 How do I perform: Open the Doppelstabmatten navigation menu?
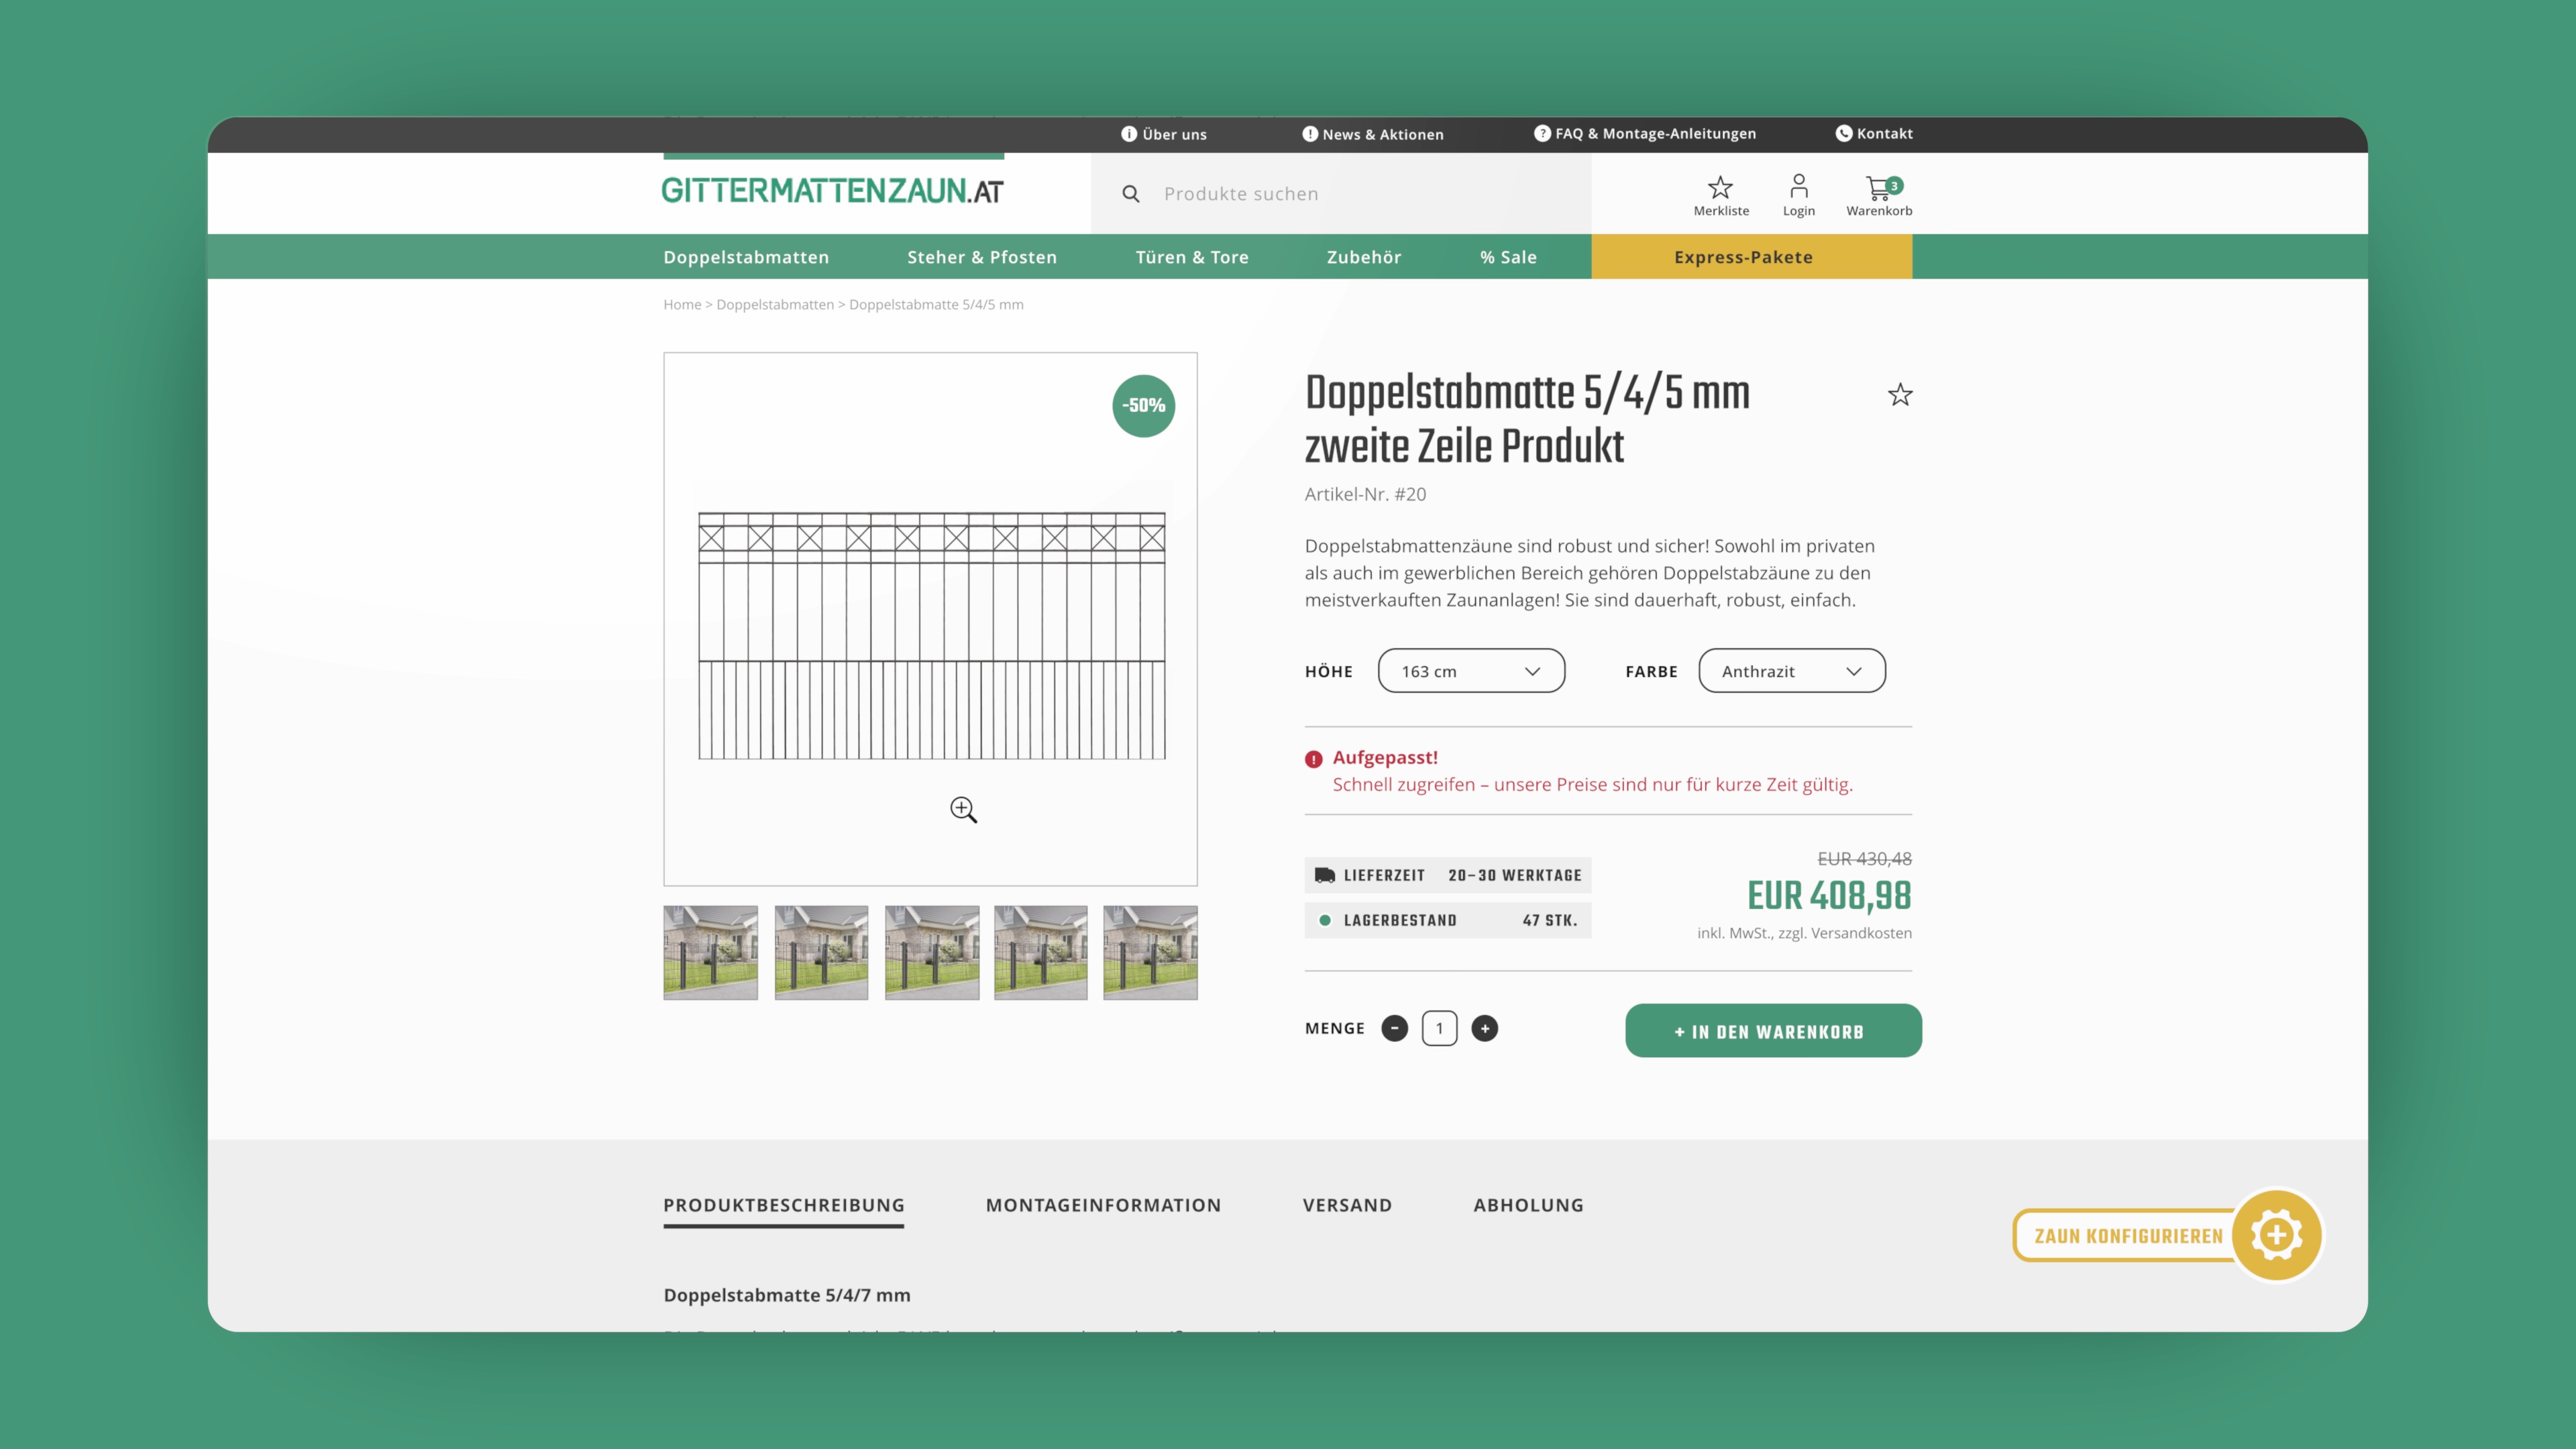[x=746, y=257]
